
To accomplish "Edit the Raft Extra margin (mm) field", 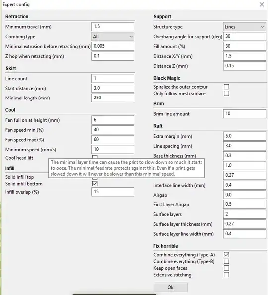I will tap(244, 136).
